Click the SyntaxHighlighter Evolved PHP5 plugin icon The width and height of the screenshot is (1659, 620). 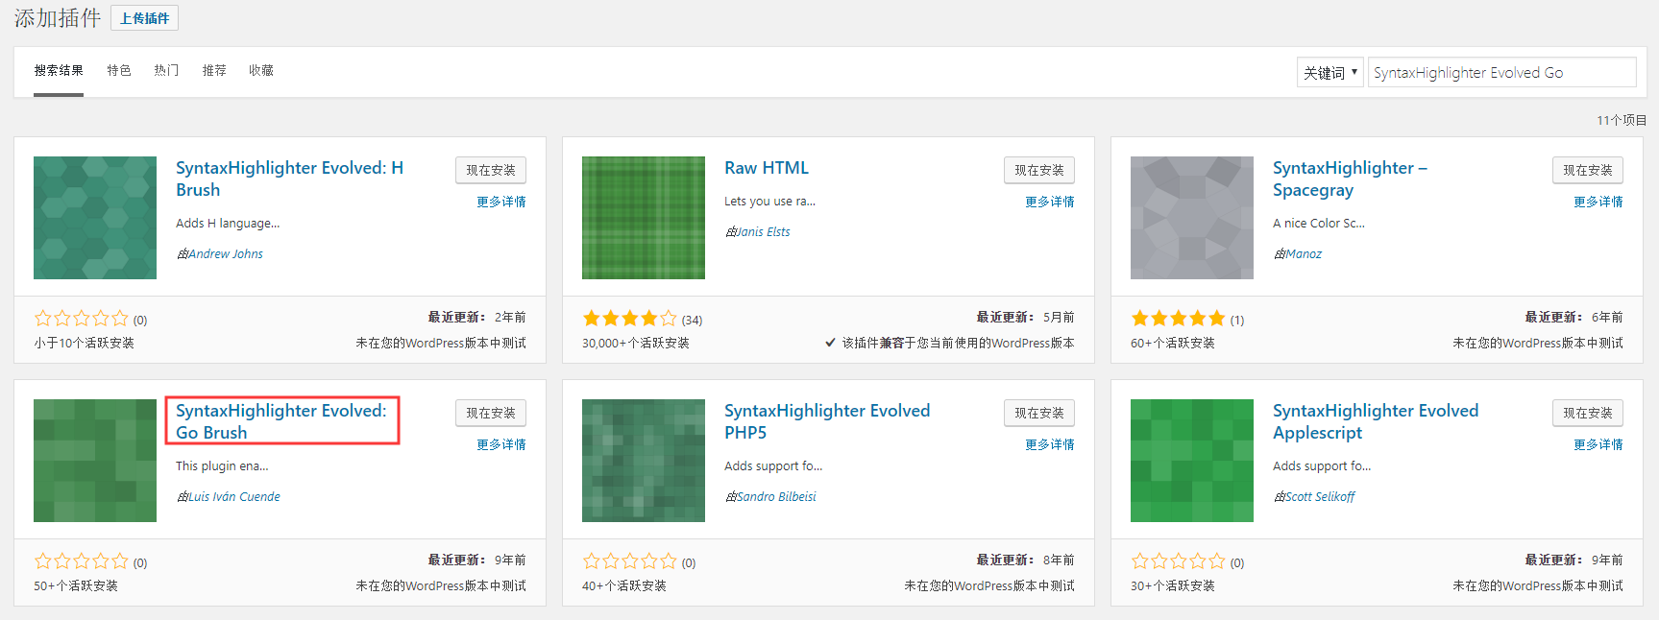[644, 461]
